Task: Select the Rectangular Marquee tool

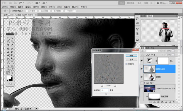Action: click(x=8, y=38)
